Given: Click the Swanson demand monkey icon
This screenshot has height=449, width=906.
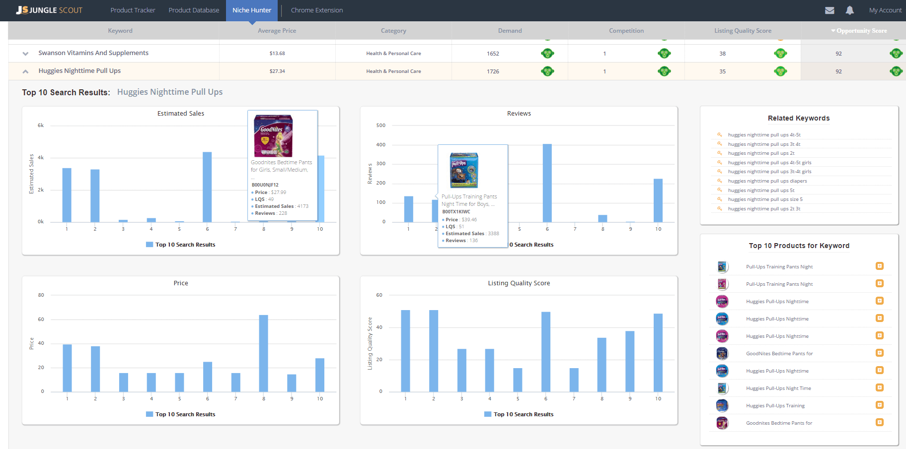Looking at the screenshot, I should coord(547,54).
